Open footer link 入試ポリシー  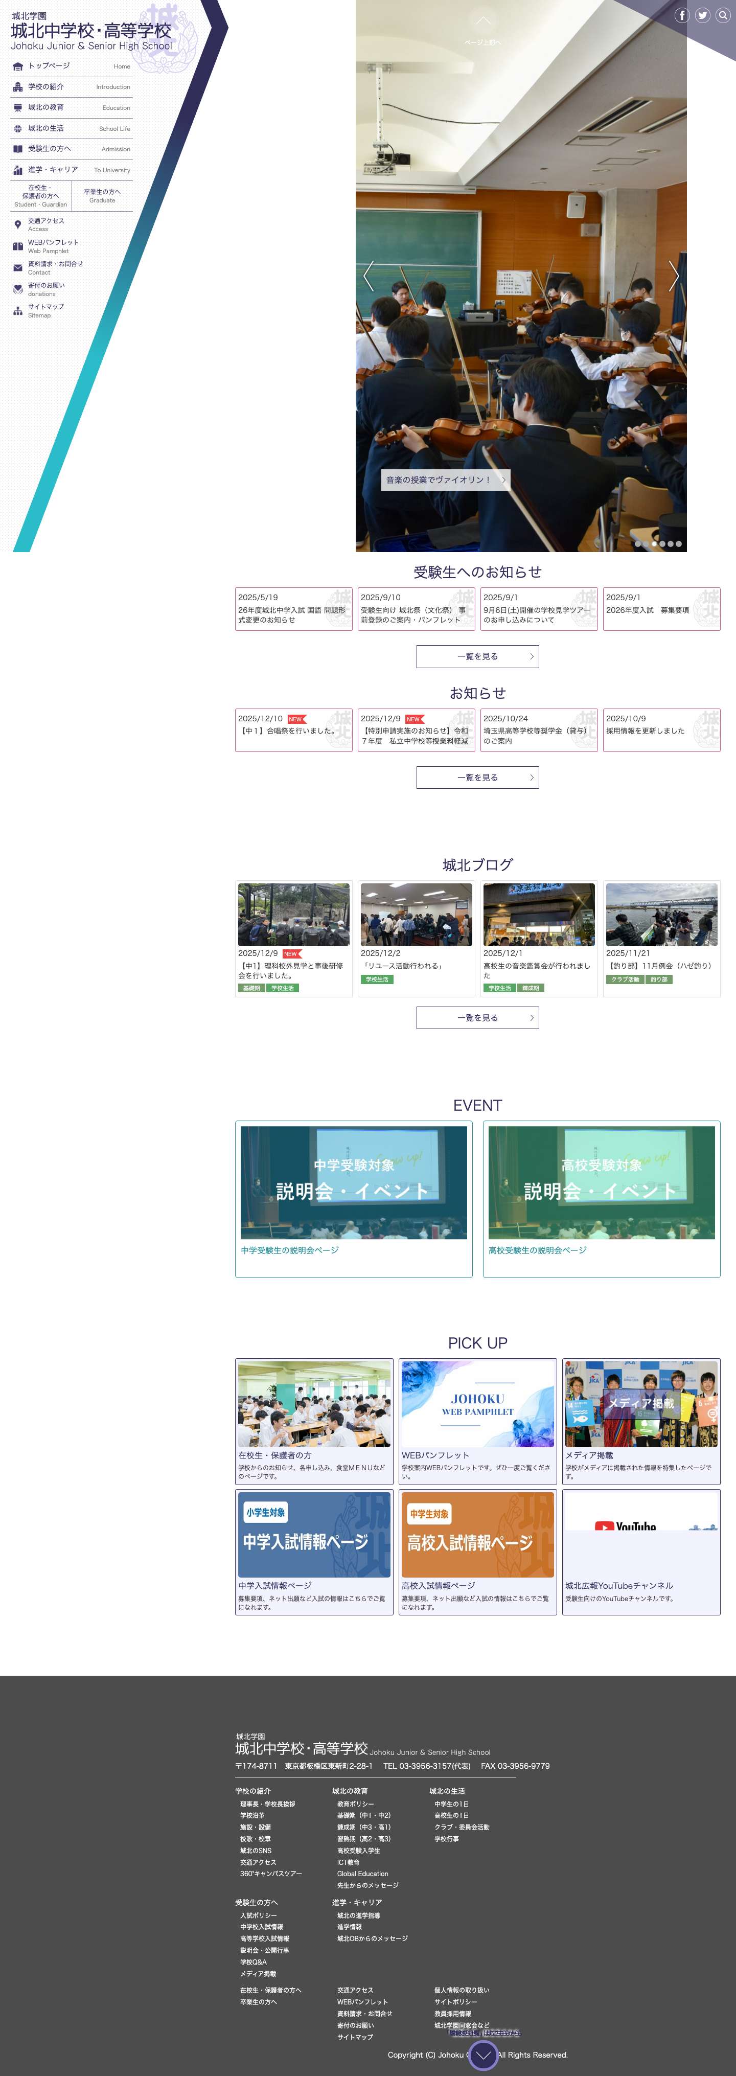tap(258, 1915)
